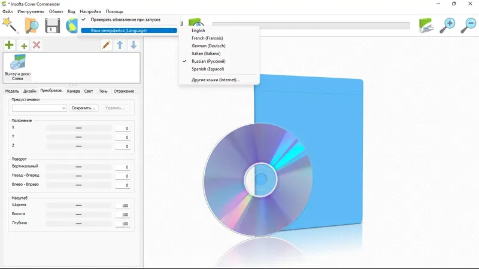Open the Настройки menu
Viewport: 479px width, 269px height.
90,11
